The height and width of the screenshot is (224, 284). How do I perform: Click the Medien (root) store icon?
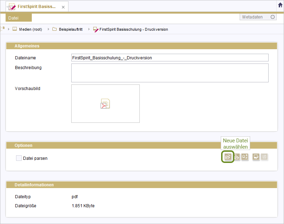coord(15,29)
